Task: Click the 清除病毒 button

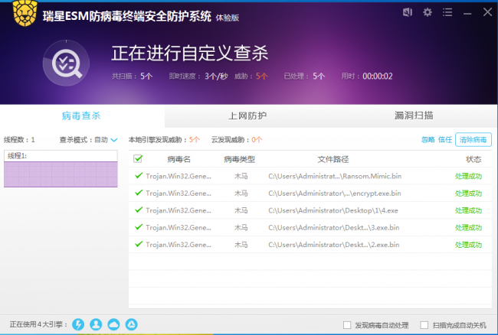Action: 473,140
